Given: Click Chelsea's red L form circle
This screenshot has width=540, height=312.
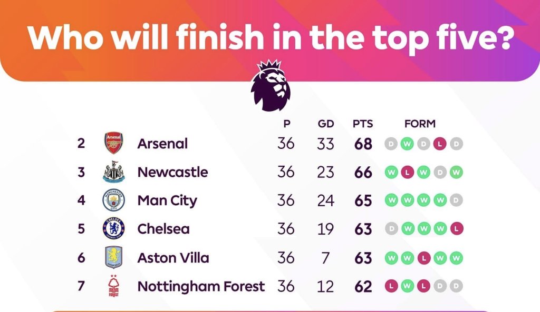Looking at the screenshot, I should 456,228.
